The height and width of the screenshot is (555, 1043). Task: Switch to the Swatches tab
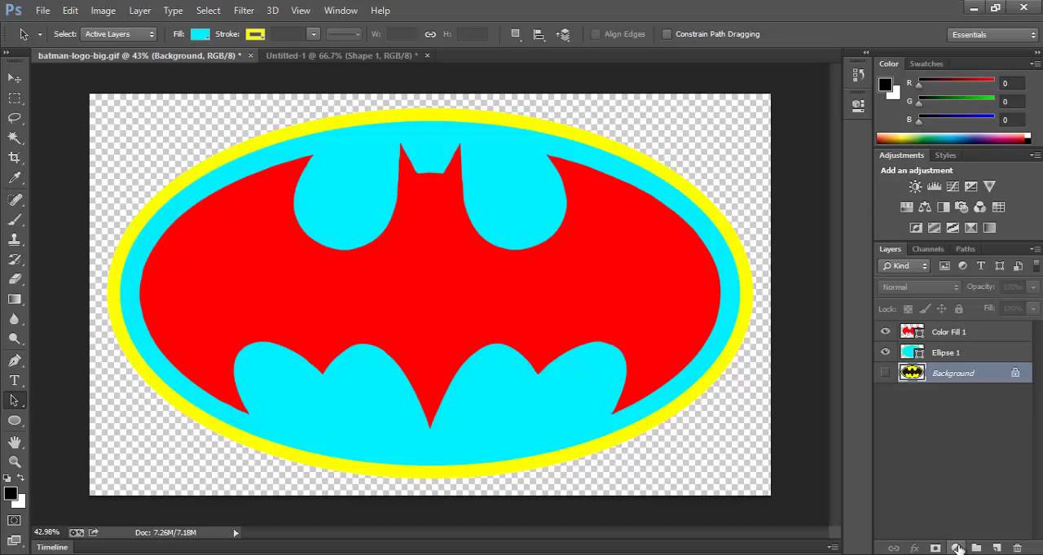click(x=926, y=63)
